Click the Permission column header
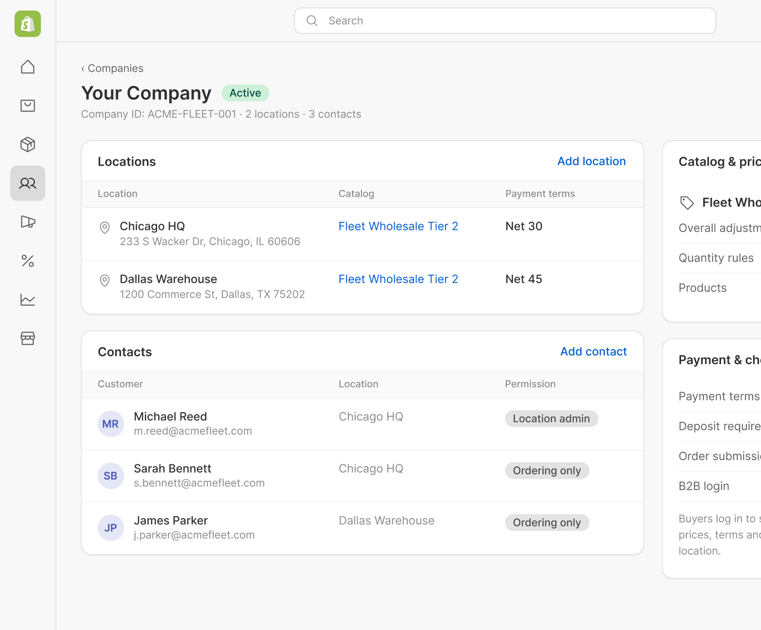This screenshot has width=761, height=630. point(530,384)
